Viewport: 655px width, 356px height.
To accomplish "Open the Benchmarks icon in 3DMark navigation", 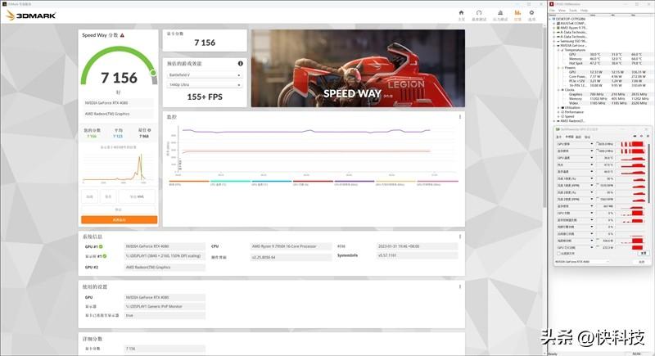I will (479, 13).
